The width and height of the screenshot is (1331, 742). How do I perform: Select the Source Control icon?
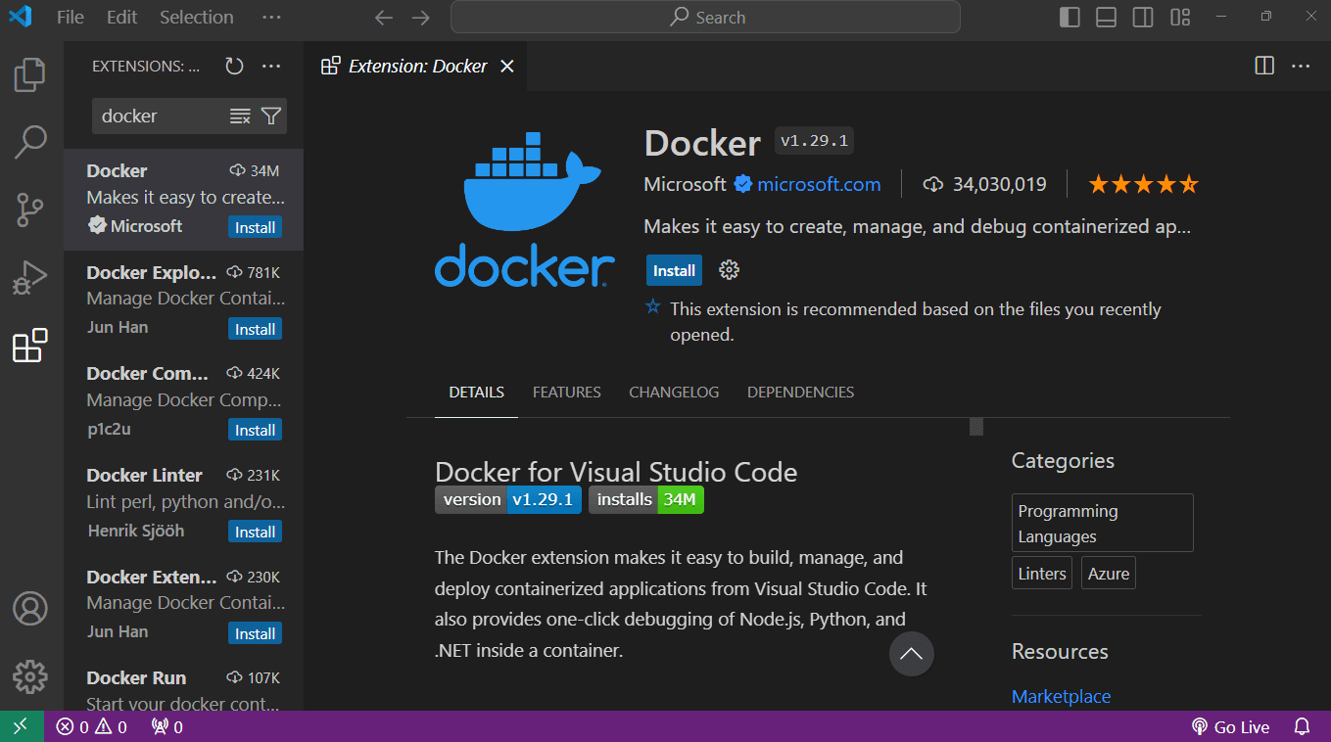coord(29,209)
